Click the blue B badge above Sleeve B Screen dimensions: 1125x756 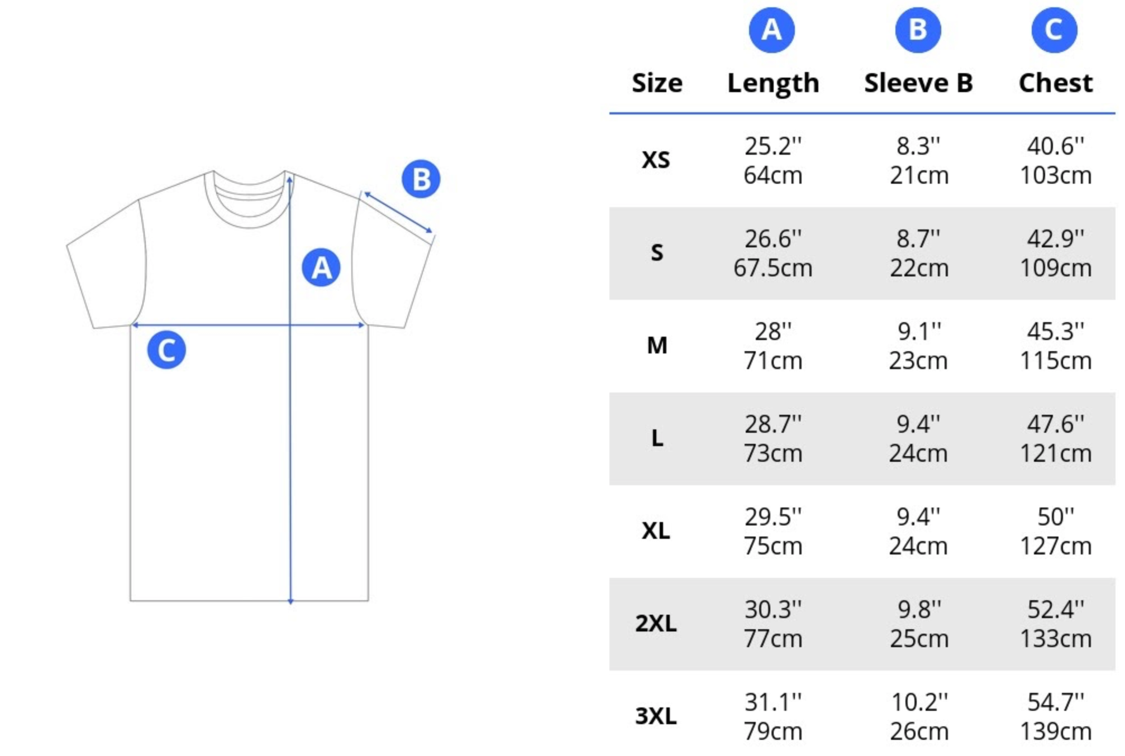click(x=918, y=30)
